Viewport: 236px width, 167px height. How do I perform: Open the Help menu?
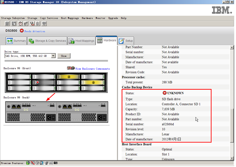[124, 18]
